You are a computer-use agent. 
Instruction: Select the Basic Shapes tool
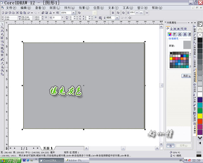pos(2,52)
